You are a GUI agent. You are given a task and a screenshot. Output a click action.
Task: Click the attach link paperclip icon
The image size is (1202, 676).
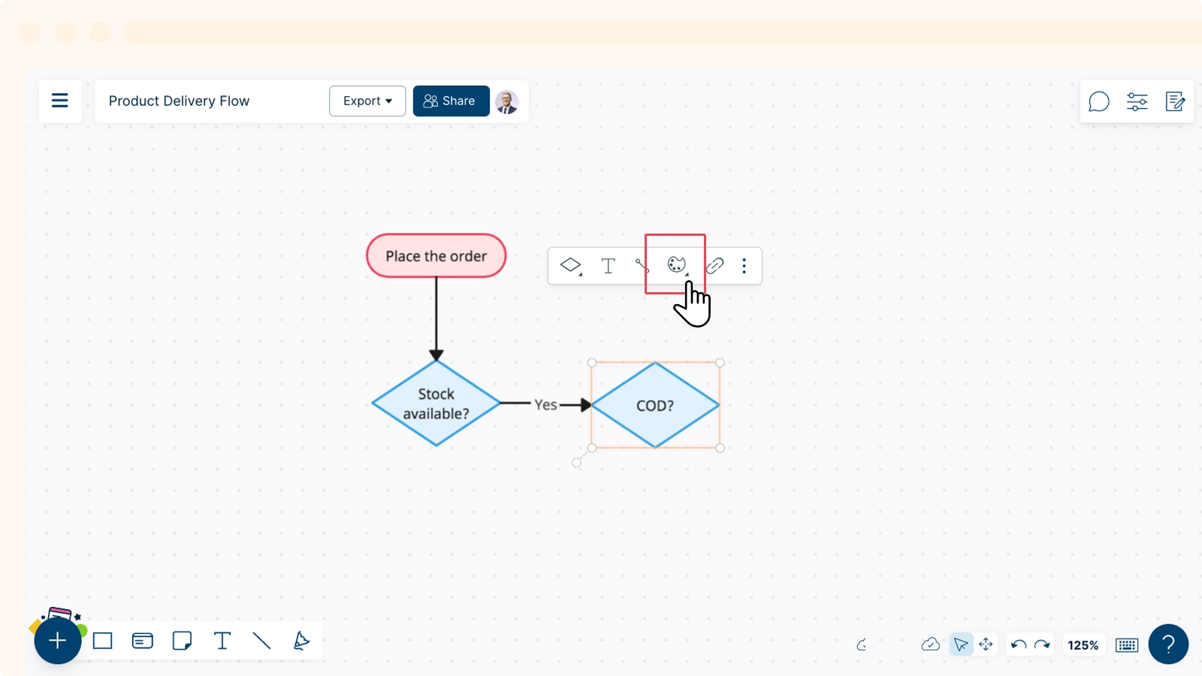click(x=714, y=266)
